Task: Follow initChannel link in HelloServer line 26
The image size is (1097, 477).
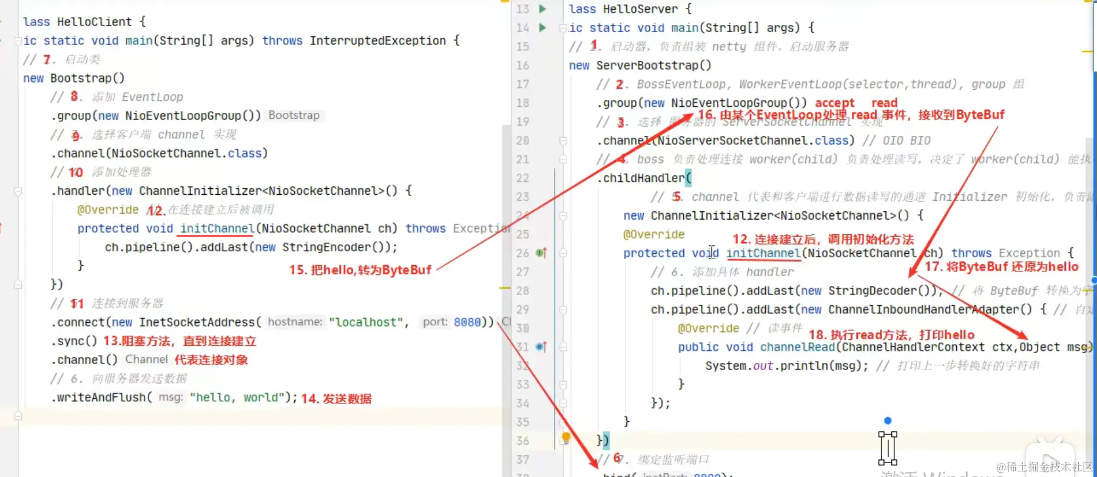Action: pyautogui.click(x=763, y=253)
